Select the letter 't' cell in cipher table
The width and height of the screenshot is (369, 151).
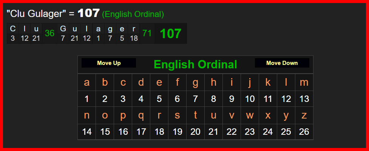[195, 116]
